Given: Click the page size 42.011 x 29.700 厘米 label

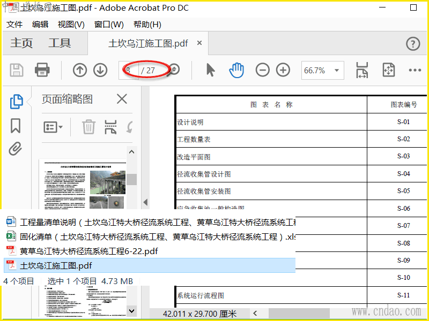Looking at the screenshot, I should (x=199, y=314).
